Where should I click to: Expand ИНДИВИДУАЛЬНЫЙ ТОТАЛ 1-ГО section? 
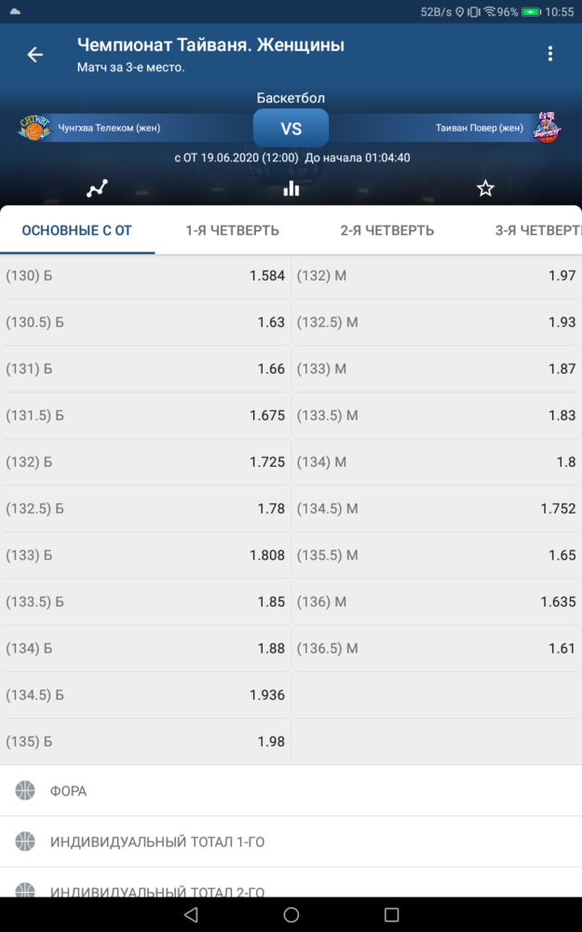291,842
